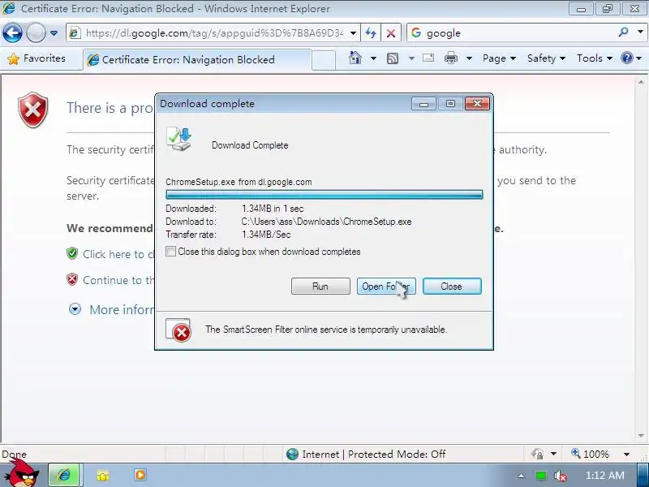Open the recent pages dropdown arrow

click(x=54, y=32)
